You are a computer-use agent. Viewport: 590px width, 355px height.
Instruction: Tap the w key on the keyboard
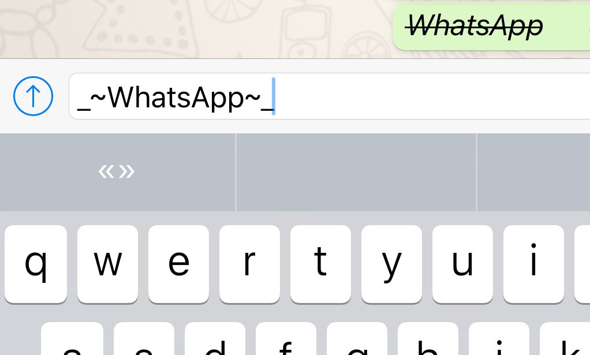pyautogui.click(x=107, y=264)
